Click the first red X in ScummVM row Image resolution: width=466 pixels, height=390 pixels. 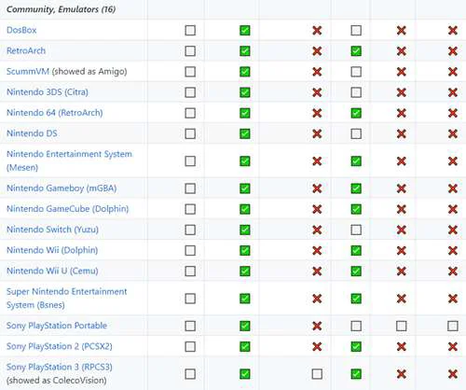(317, 72)
